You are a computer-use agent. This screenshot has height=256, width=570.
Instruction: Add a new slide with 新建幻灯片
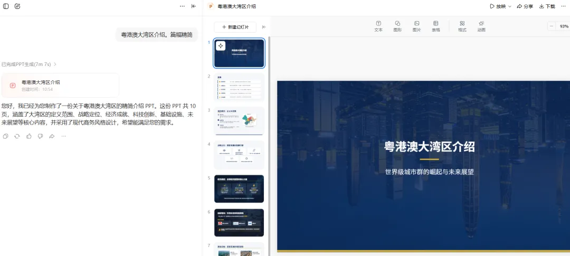coord(235,27)
